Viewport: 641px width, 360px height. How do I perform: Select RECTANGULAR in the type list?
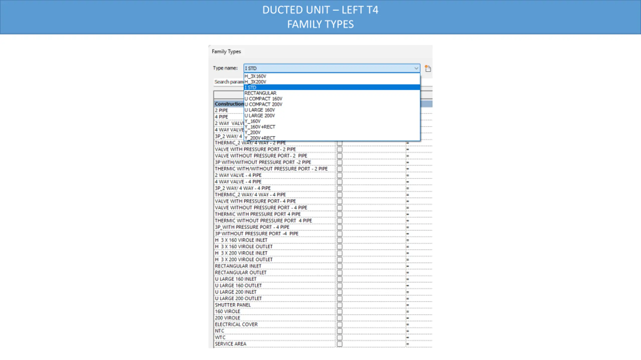[332, 93]
